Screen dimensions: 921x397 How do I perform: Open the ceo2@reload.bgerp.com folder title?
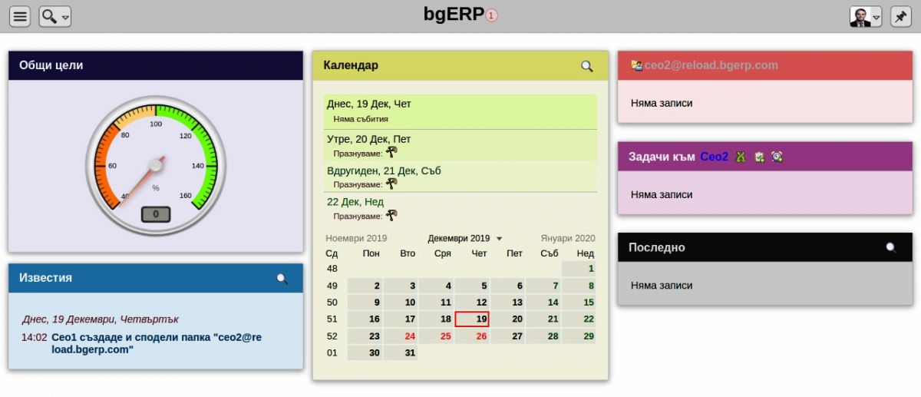pos(711,65)
